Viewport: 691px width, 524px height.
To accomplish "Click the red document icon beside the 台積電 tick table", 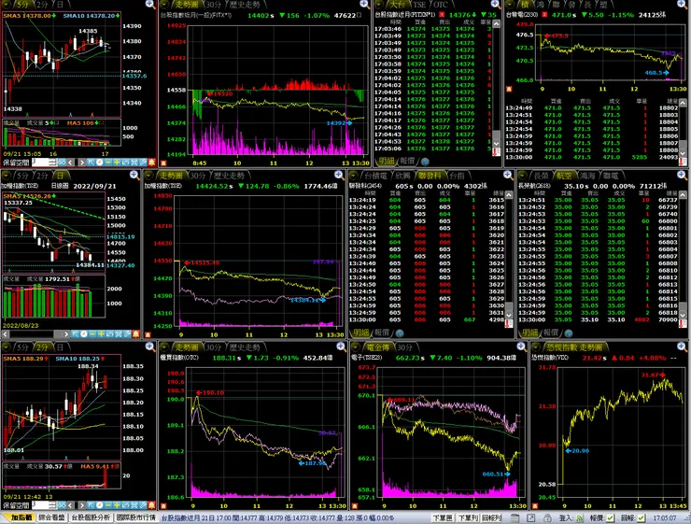I will [684, 162].
